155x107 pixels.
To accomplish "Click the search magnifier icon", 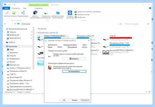I will point(148,24).
